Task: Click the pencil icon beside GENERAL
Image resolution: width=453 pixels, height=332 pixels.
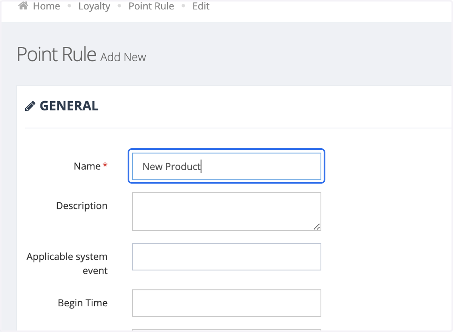Action: pos(30,106)
